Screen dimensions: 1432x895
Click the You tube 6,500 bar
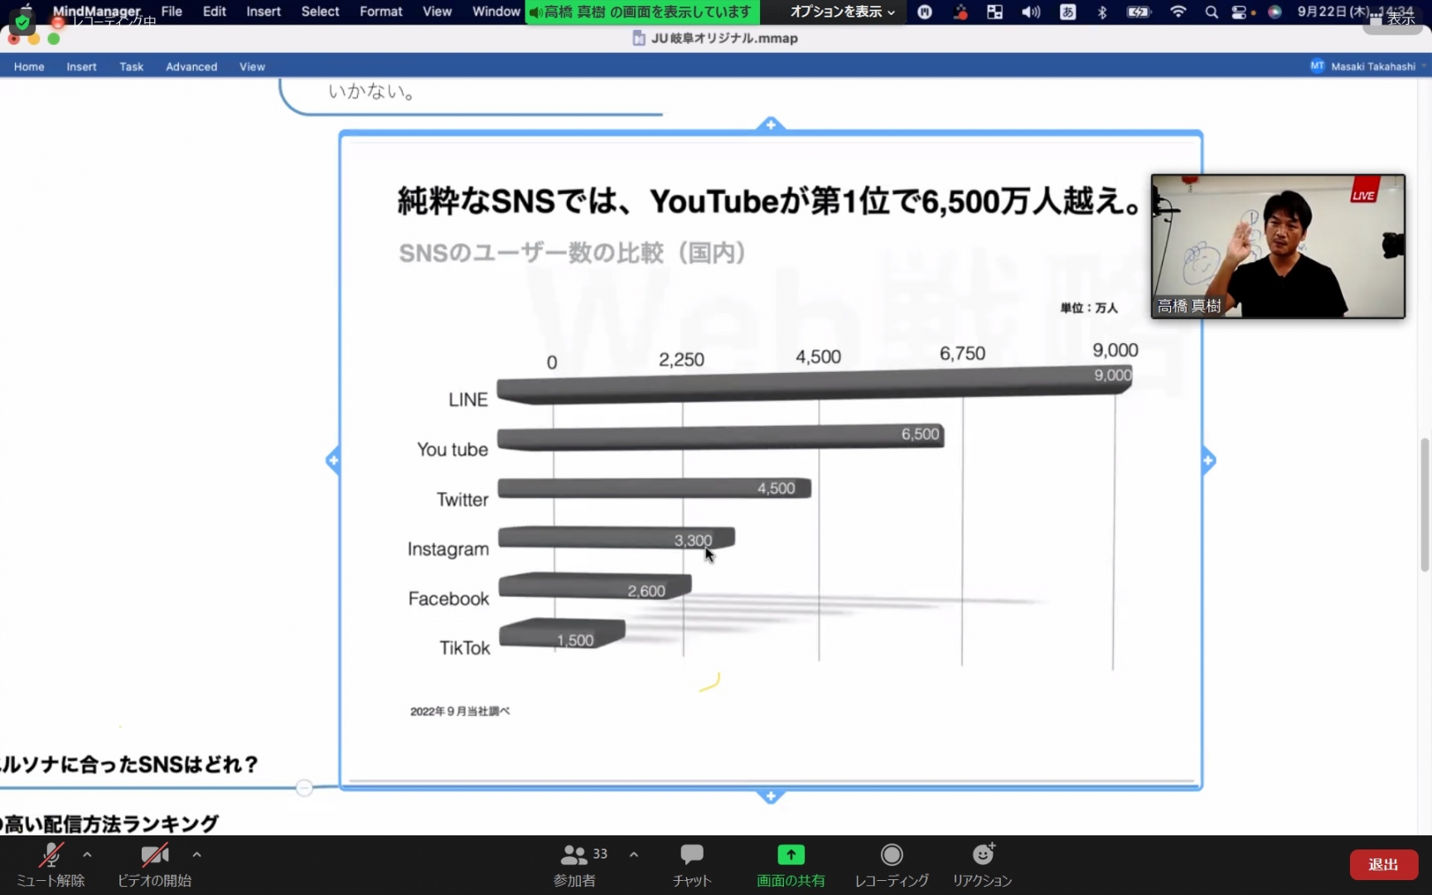pos(720,437)
